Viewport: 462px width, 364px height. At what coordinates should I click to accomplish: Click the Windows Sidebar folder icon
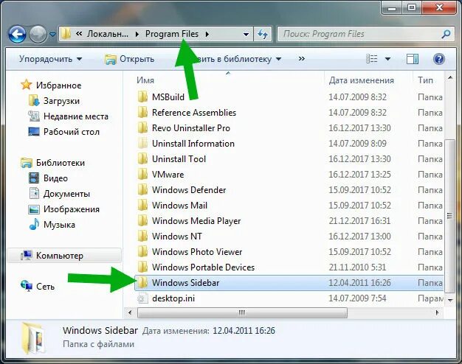click(x=143, y=282)
